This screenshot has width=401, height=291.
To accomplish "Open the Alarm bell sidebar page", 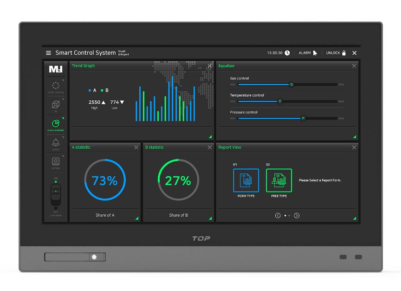I will [56, 143].
